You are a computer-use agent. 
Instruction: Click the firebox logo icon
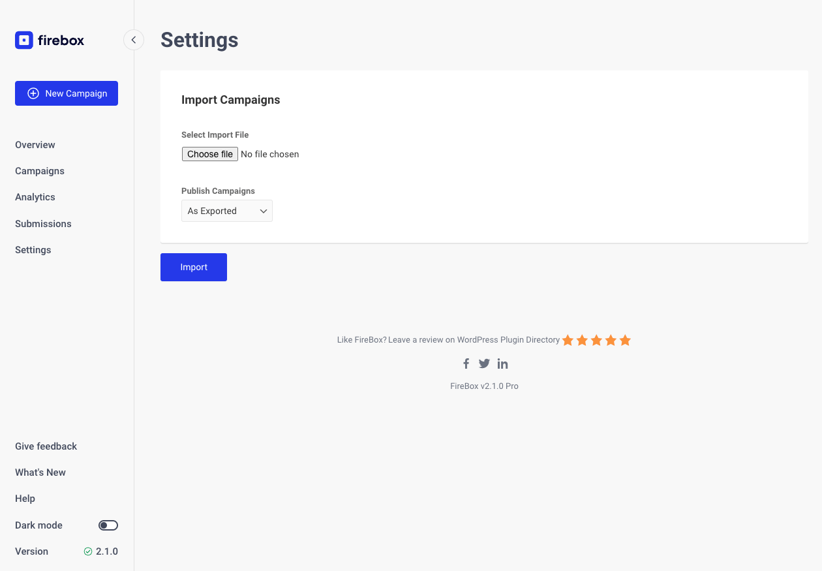24,40
